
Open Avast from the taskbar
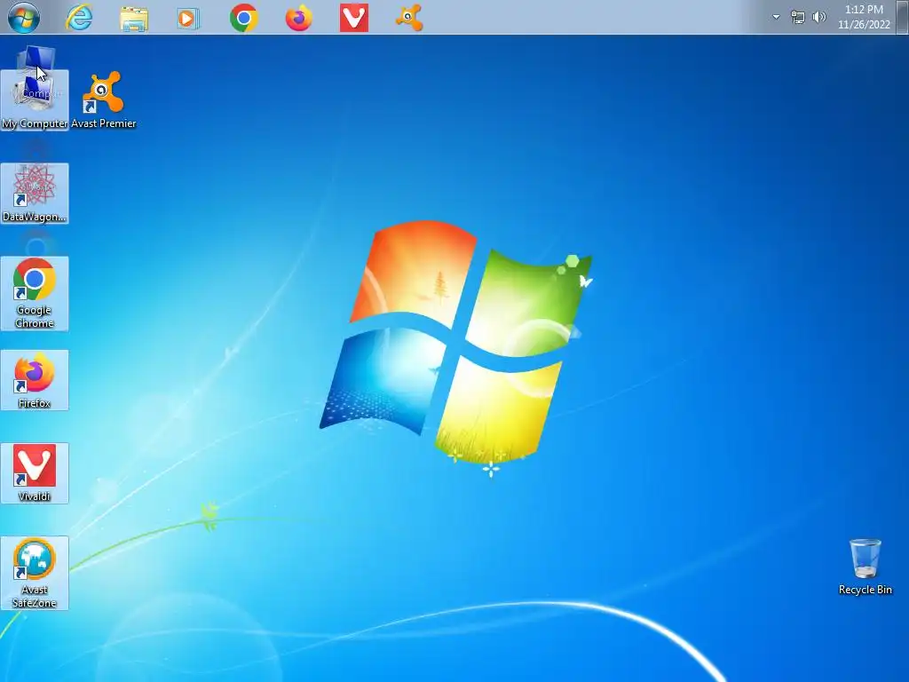(x=409, y=18)
